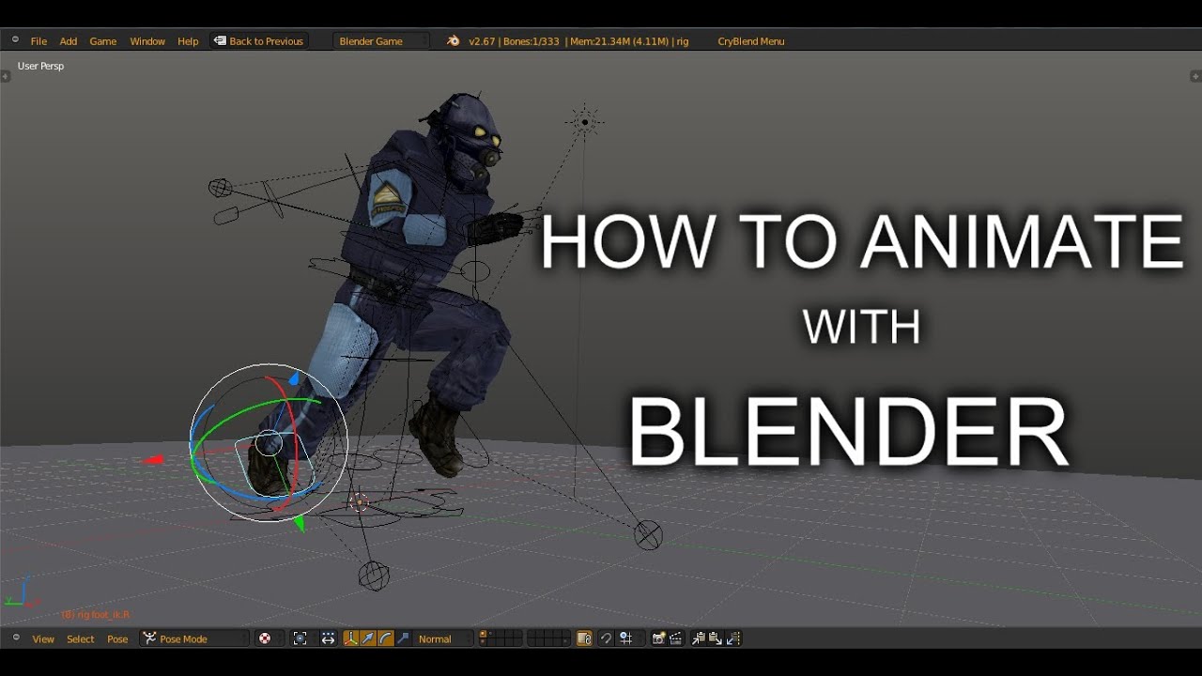Open the File menu

(x=39, y=41)
